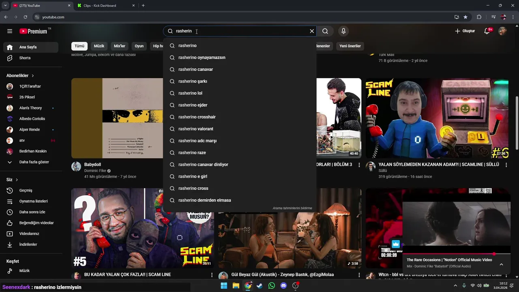This screenshot has height=292, width=519.
Task: Open Videolarınız page
Action: click(x=31, y=234)
